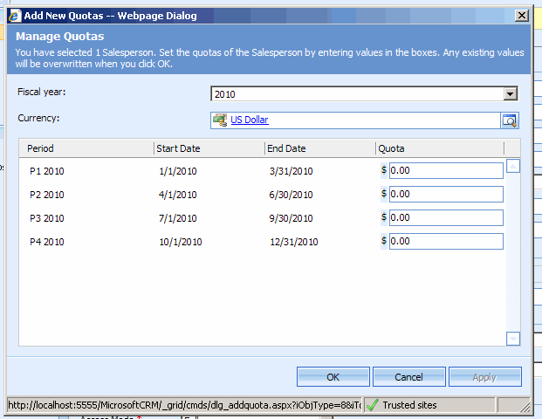The width and height of the screenshot is (542, 419).
Task: Click the dialog resize grip corner
Action: (525, 408)
